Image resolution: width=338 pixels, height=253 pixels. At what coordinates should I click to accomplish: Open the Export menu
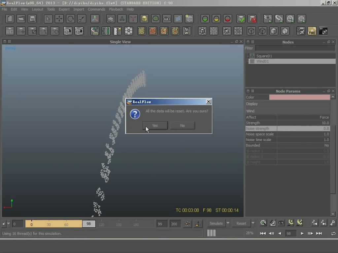[64, 9]
